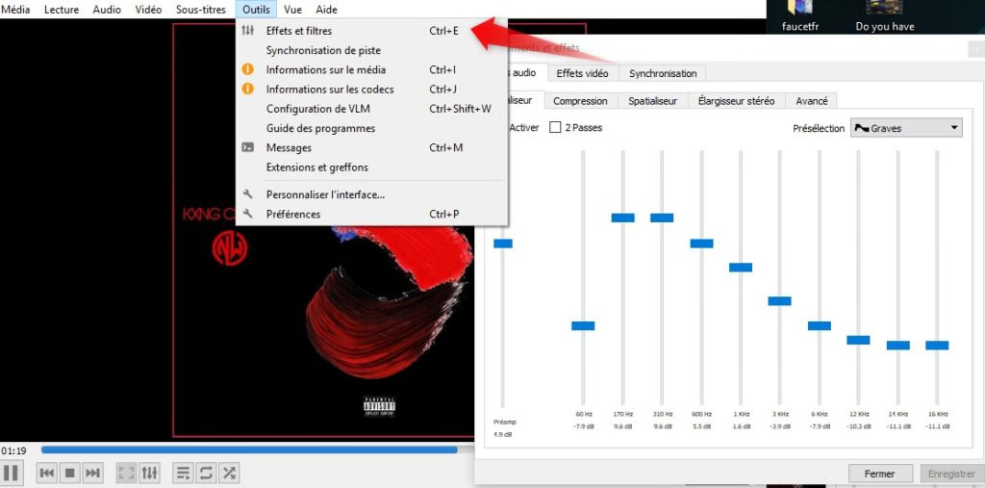
Task: Open the Présélection dropdown showing Graves
Action: tap(906, 128)
